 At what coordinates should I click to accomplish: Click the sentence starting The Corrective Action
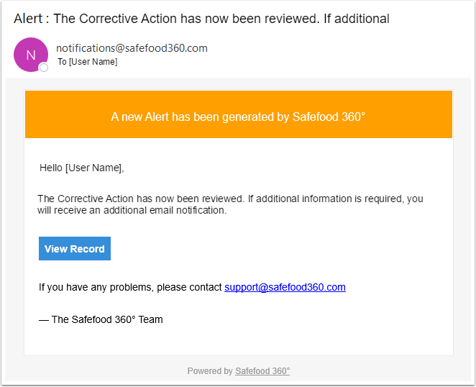click(x=230, y=199)
